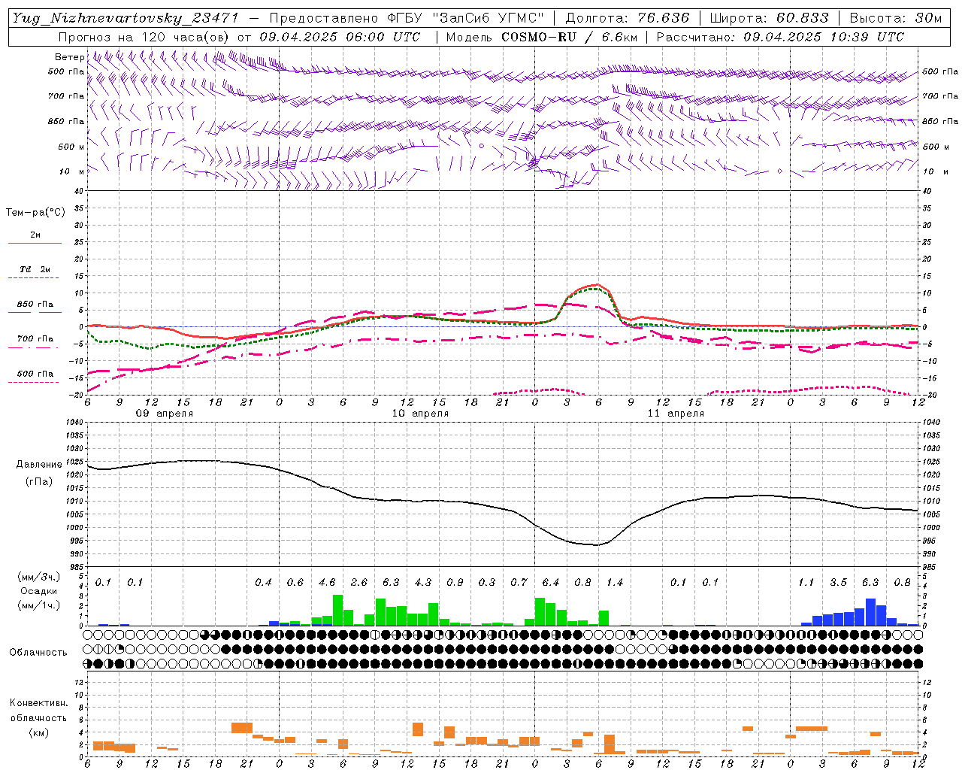Viewport: 962px width, 770px height.
Task: Click the 6.4 precipitation total value
Action: [x=551, y=583]
